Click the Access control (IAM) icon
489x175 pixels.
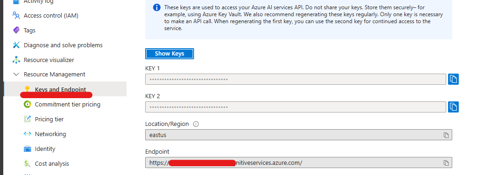(16, 15)
